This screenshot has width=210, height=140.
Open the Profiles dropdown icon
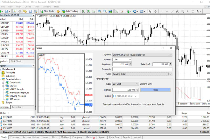click(x=7, y=11)
